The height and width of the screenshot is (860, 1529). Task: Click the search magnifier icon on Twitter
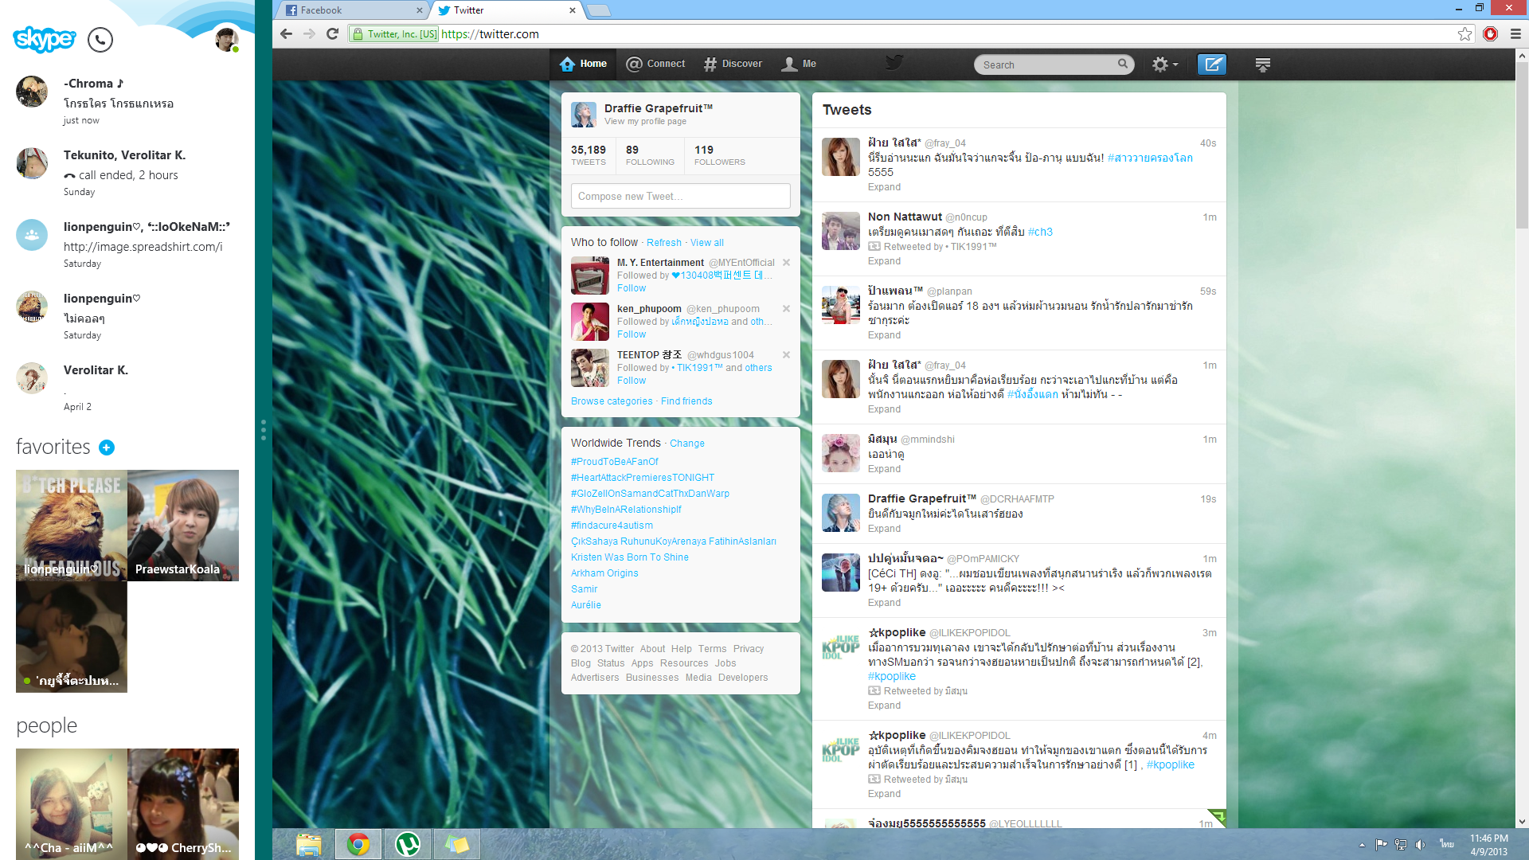click(1122, 64)
